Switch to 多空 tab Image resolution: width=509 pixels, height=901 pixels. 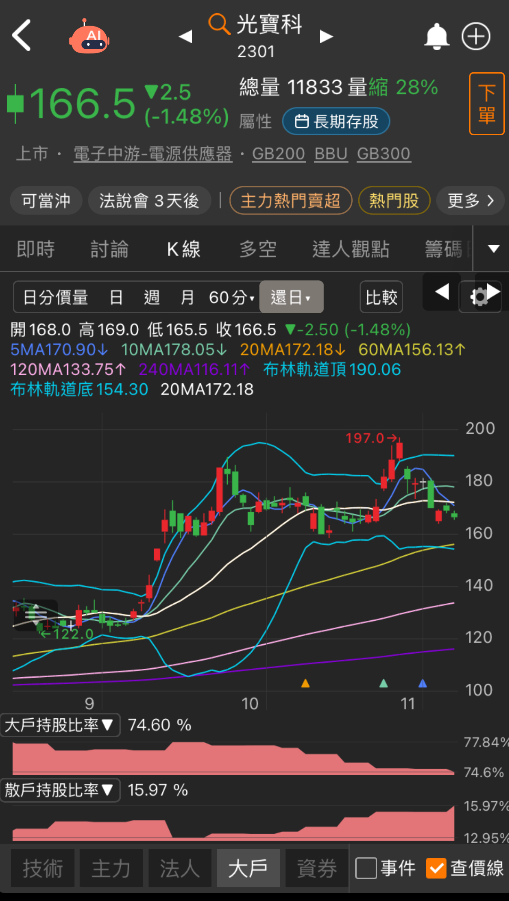[x=258, y=249]
